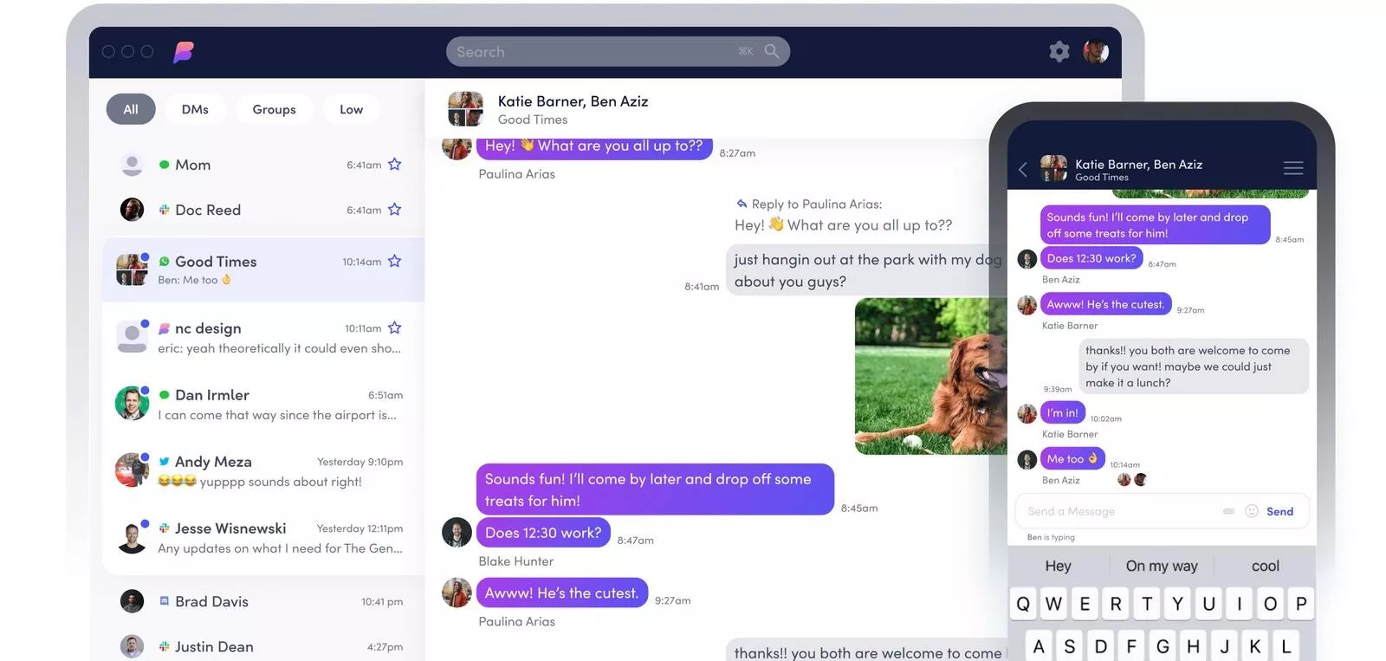The width and height of the screenshot is (1386, 661).
Task: Click Jesse Wisnewski's avatar photo
Action: coord(132,537)
